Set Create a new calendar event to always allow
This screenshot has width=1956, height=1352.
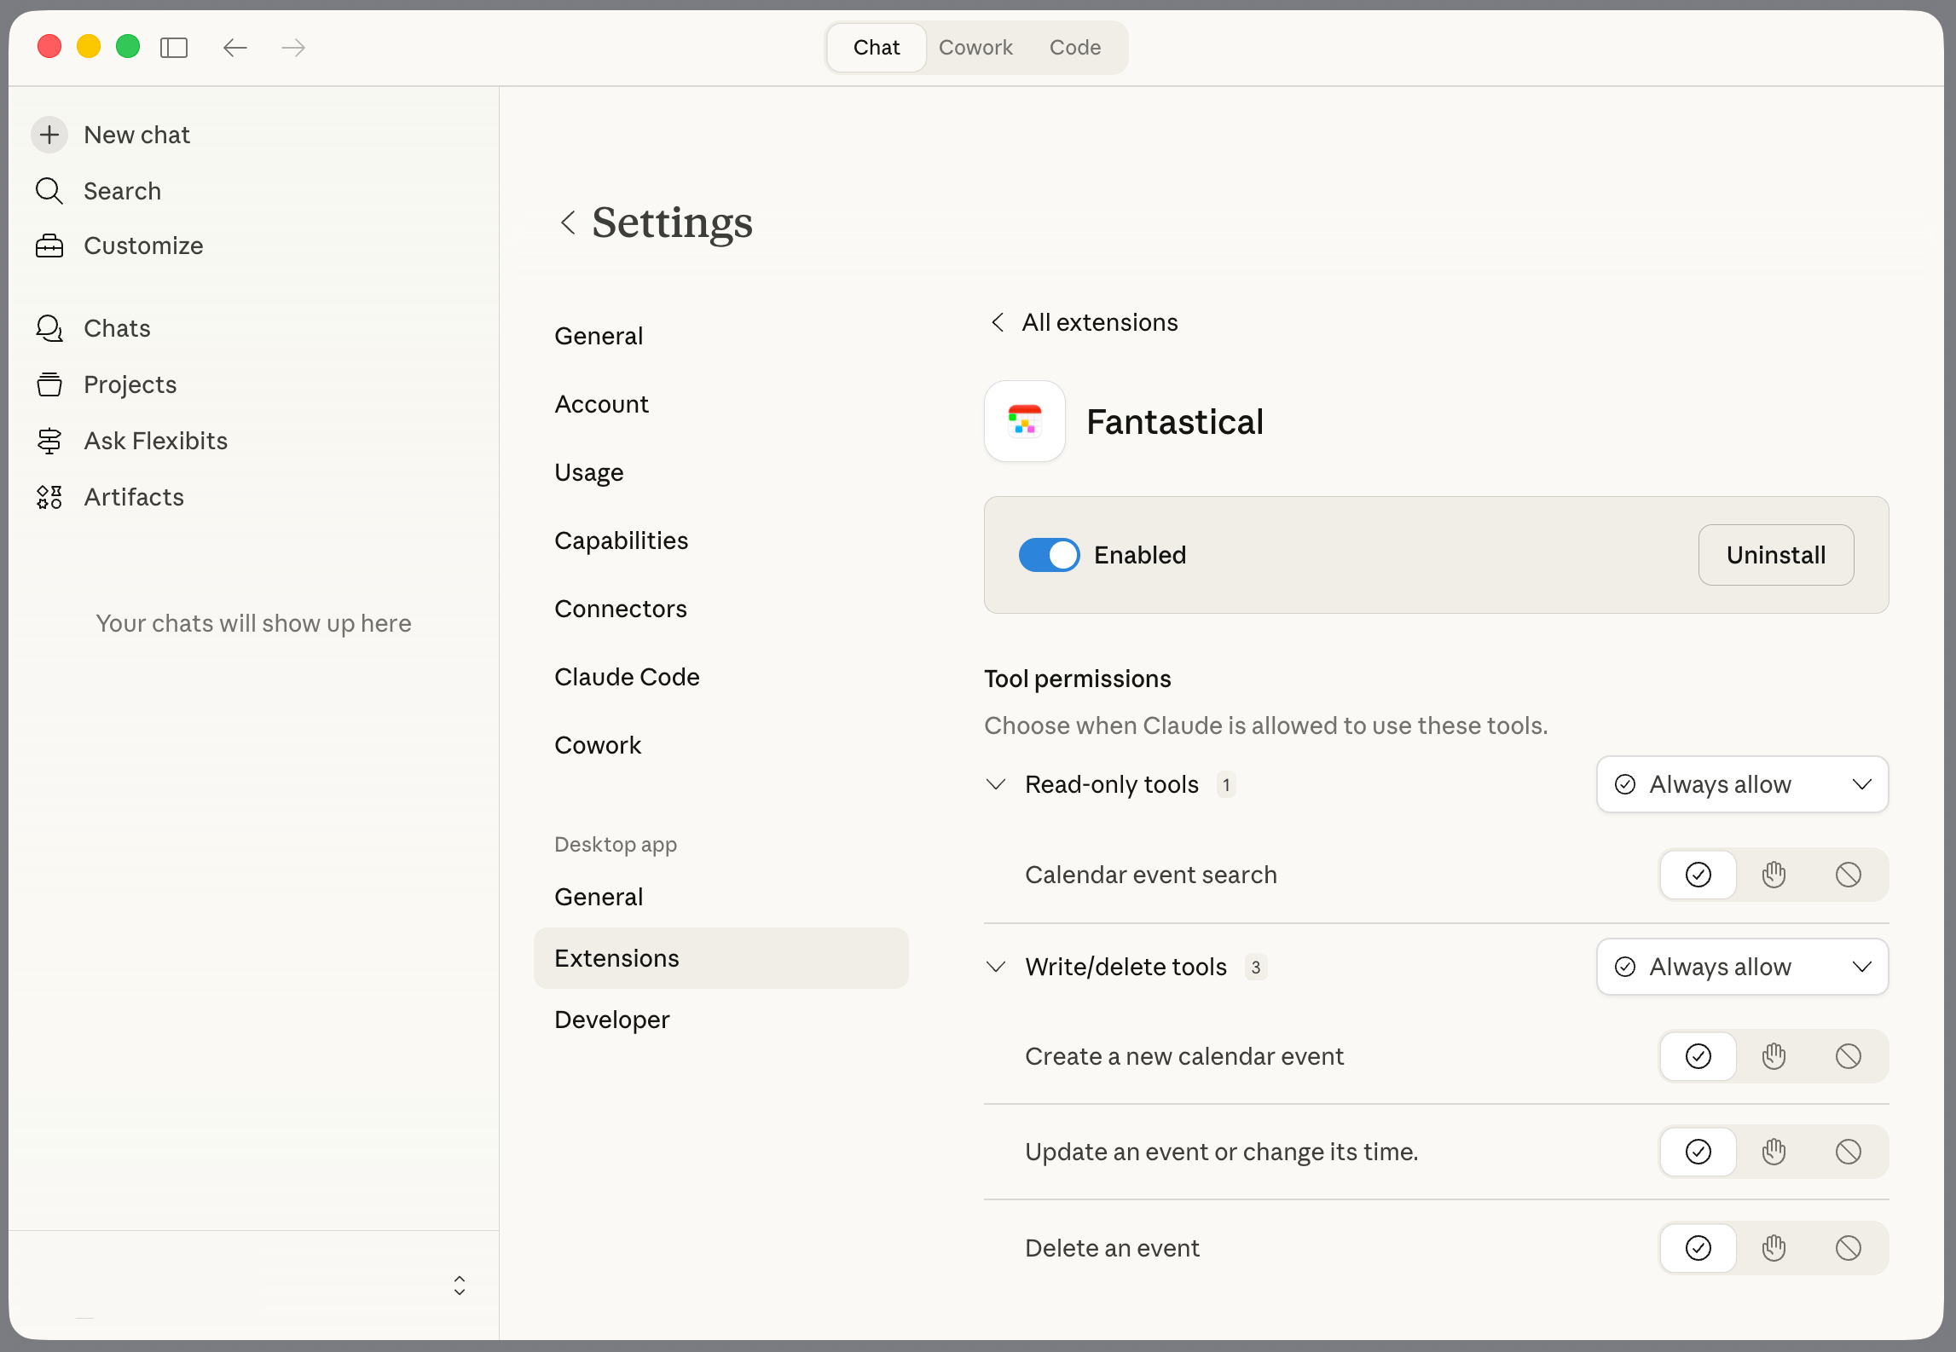click(1698, 1056)
